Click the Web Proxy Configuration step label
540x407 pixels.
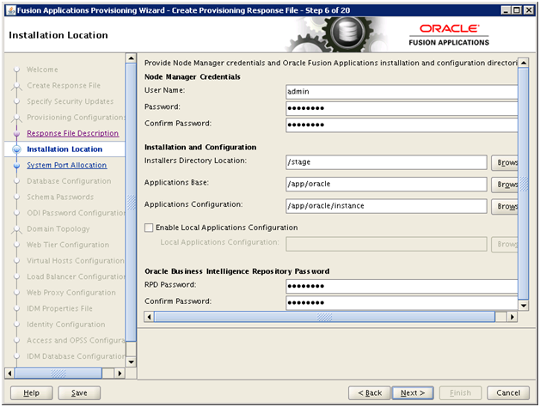pos(71,293)
